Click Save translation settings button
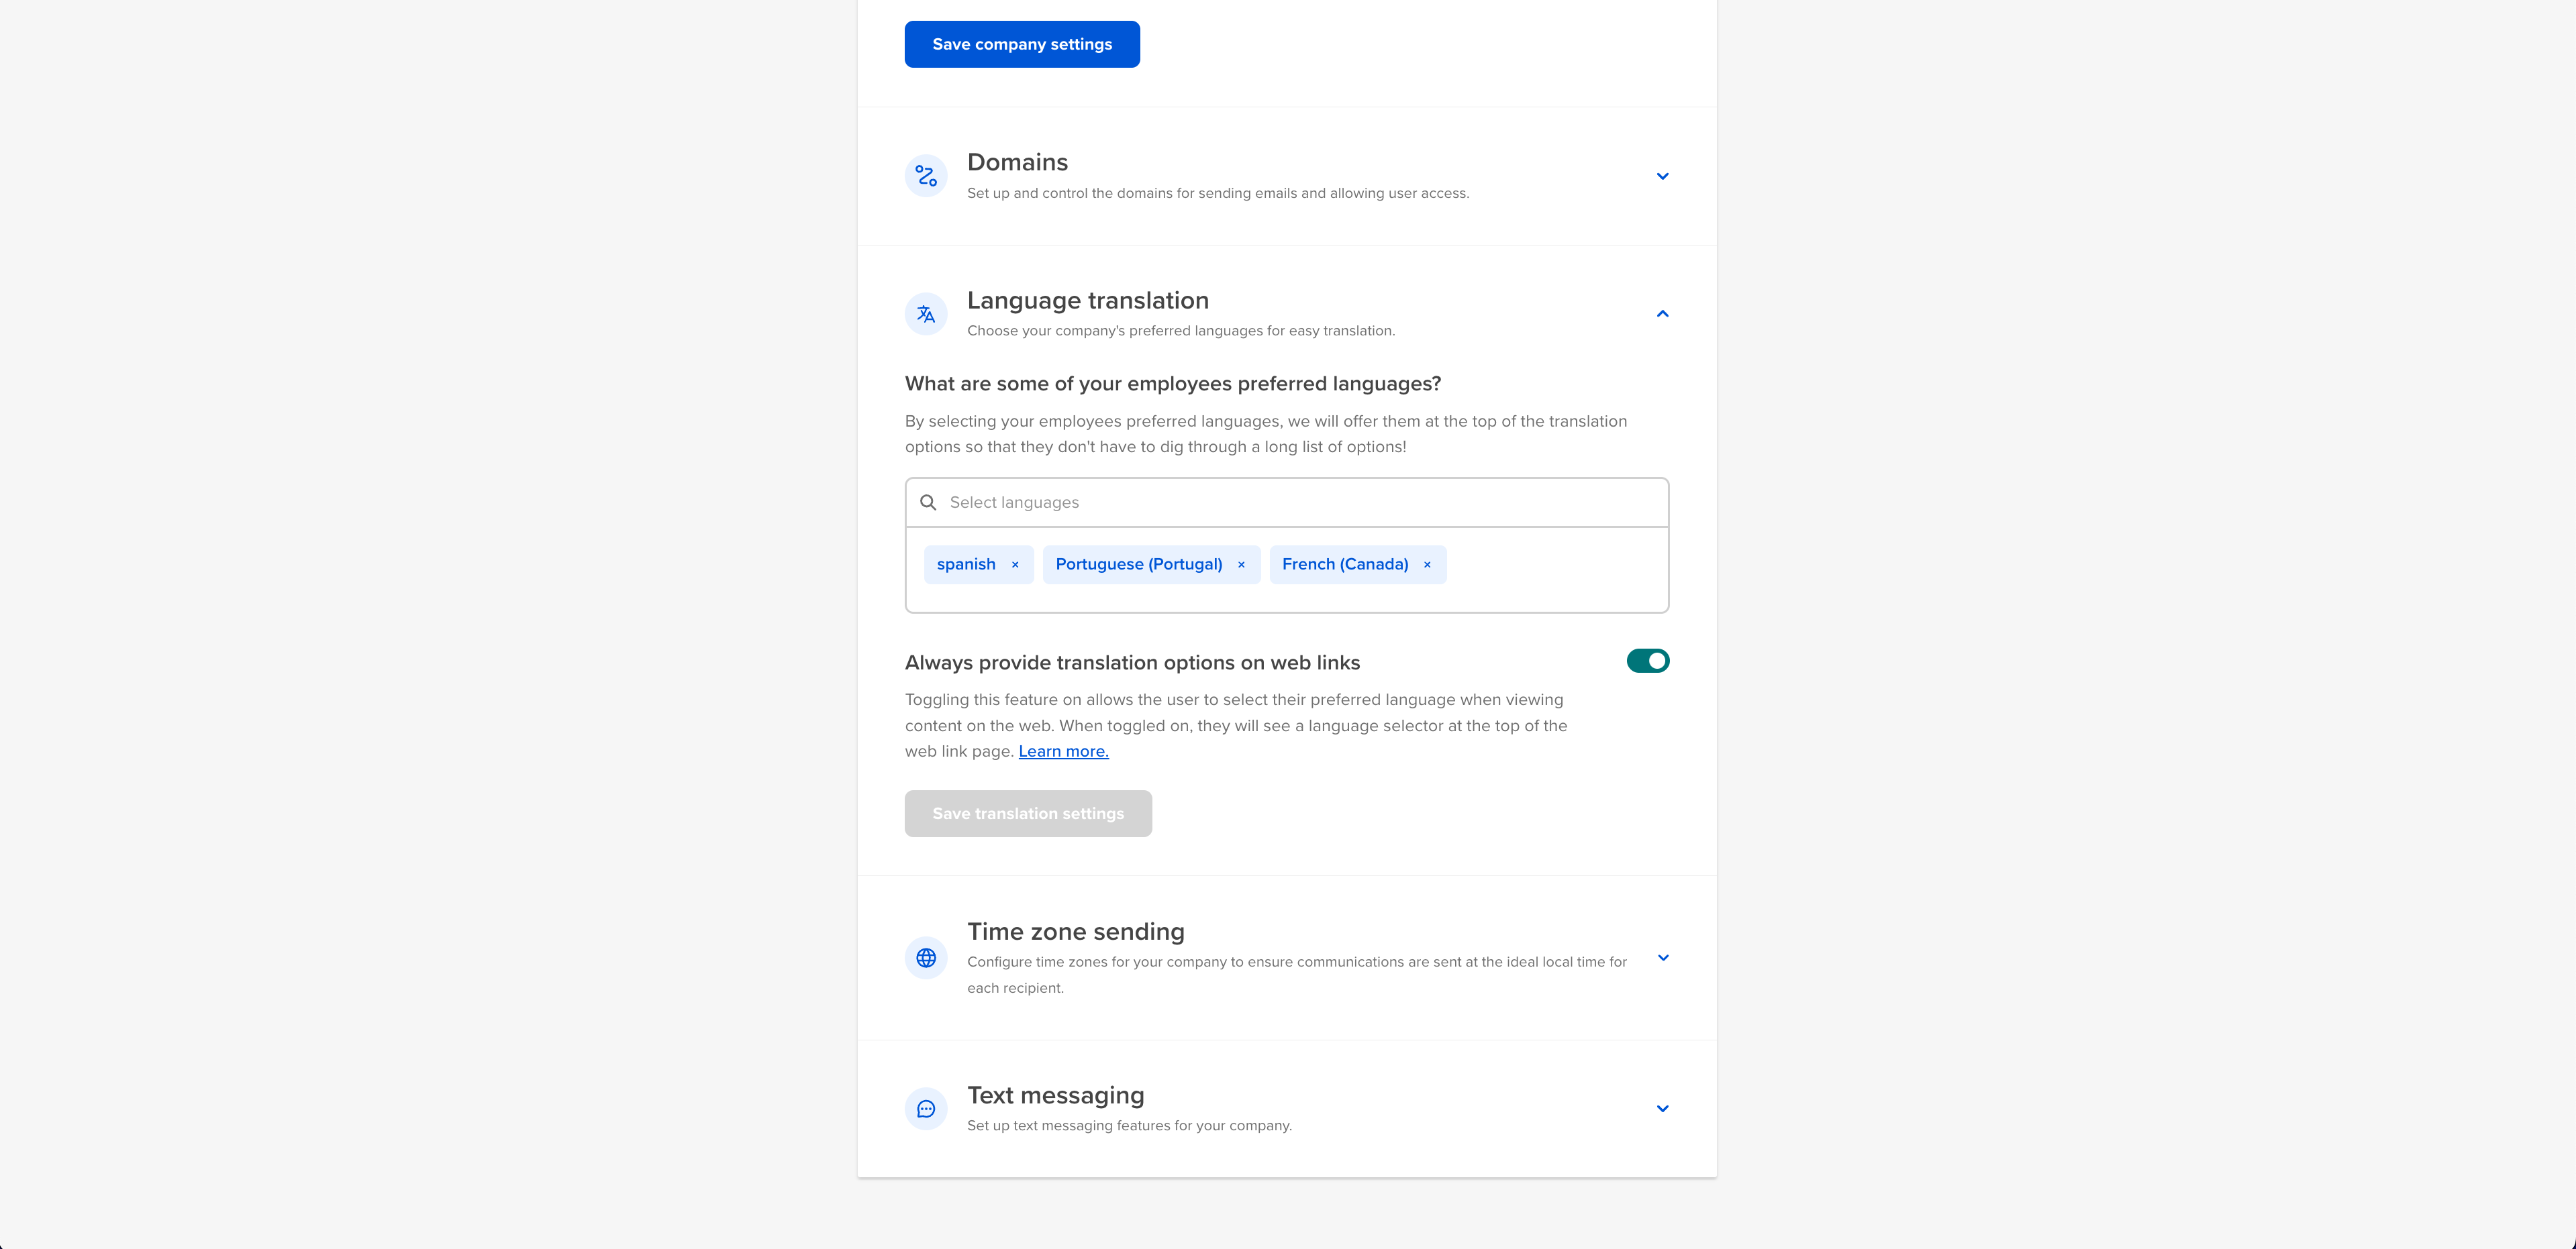 point(1028,814)
